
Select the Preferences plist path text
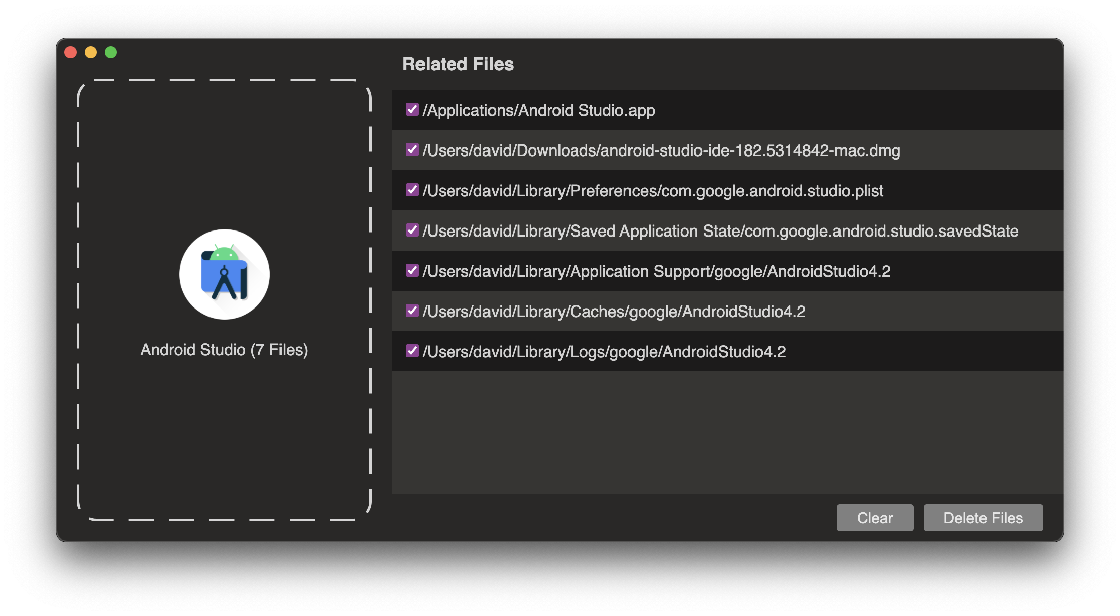point(653,191)
